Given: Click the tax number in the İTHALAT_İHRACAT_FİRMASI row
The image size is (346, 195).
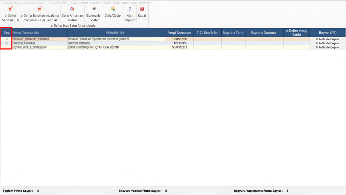Looking at the screenshot, I should 179,39.
